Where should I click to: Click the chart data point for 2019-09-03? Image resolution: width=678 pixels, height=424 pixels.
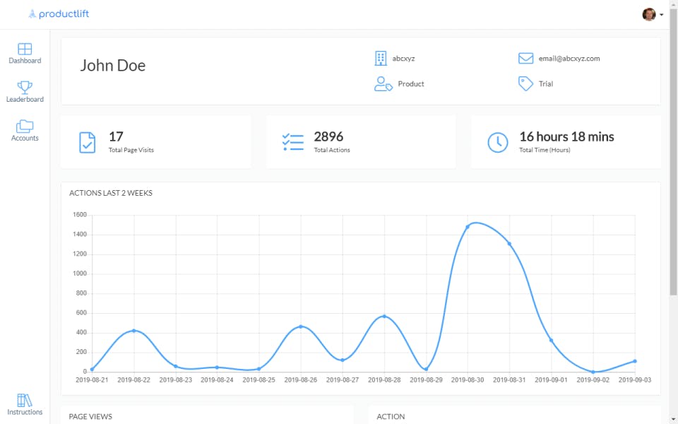tap(635, 361)
